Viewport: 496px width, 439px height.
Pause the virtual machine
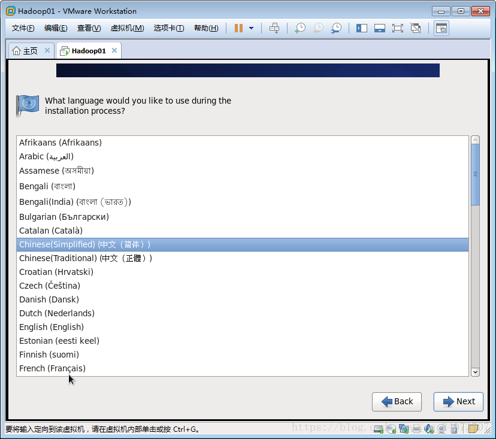click(x=238, y=28)
